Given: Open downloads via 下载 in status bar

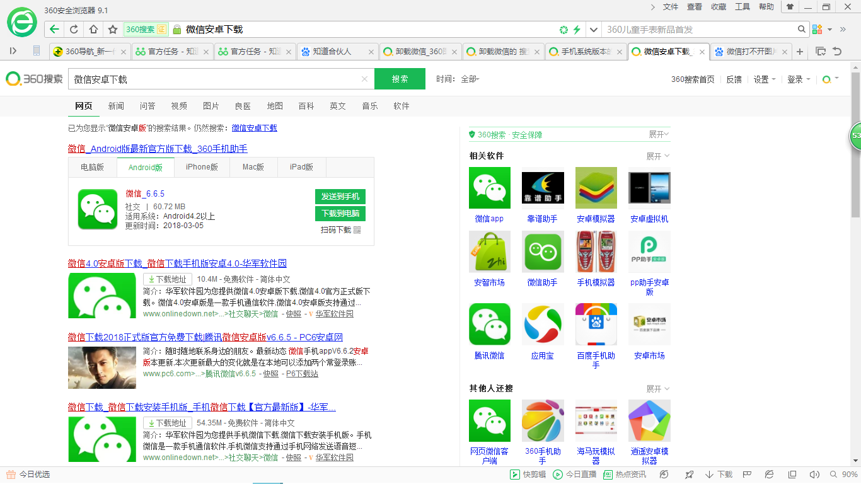Looking at the screenshot, I should tap(719, 475).
